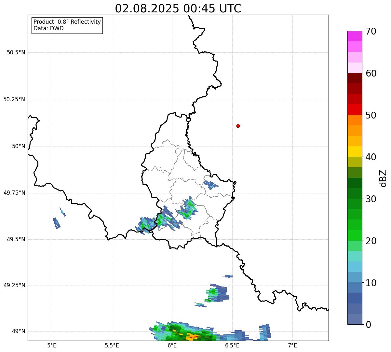
Task: Click the 49.25°N latitude label
Action: (14, 285)
